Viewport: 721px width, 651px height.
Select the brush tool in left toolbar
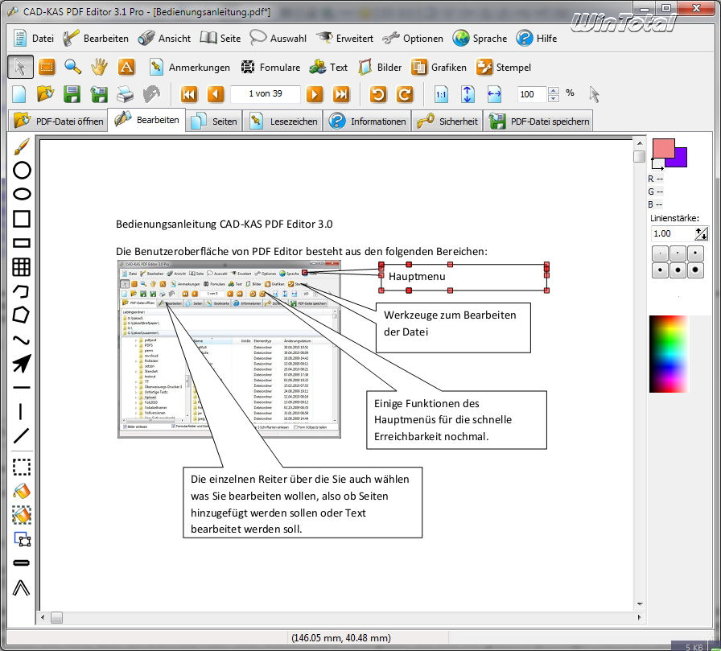coord(22,146)
